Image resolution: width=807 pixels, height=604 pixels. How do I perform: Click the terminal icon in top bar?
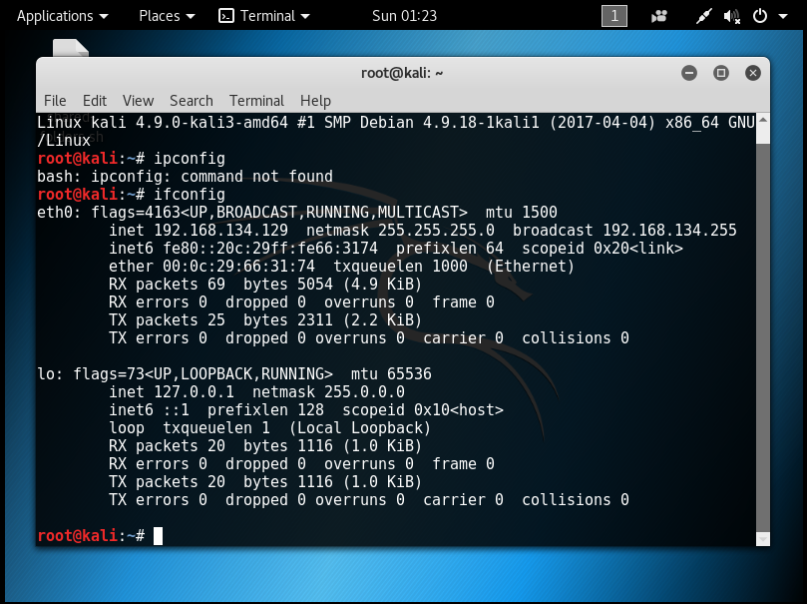point(225,16)
